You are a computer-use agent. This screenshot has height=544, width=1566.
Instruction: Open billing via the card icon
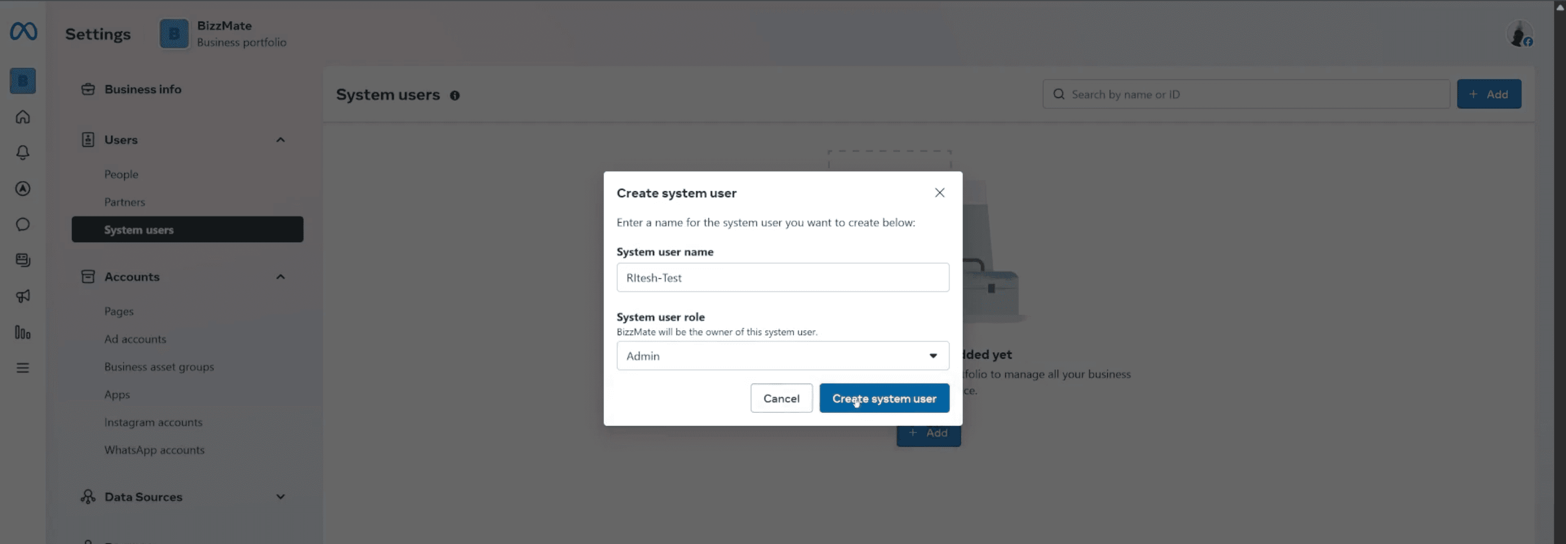pos(23,260)
